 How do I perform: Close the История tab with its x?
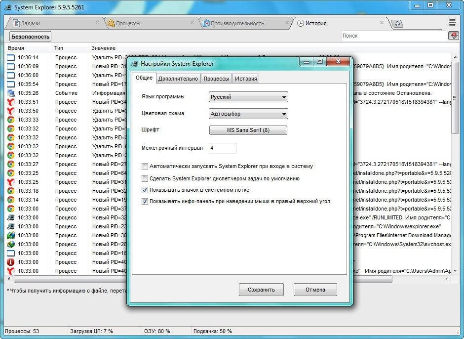[x=382, y=23]
